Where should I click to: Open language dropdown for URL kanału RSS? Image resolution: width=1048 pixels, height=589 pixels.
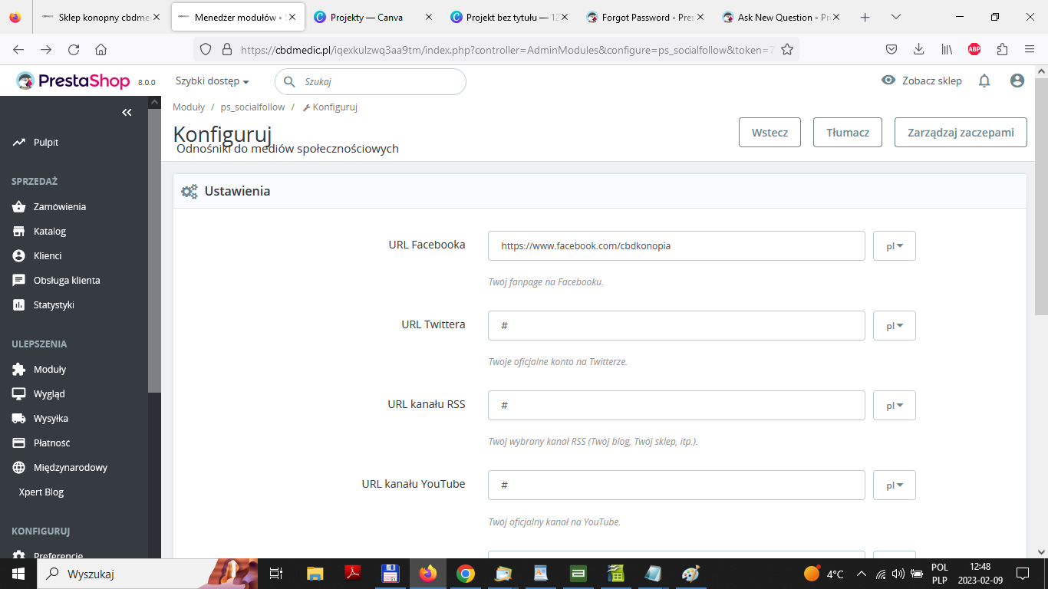(895, 405)
